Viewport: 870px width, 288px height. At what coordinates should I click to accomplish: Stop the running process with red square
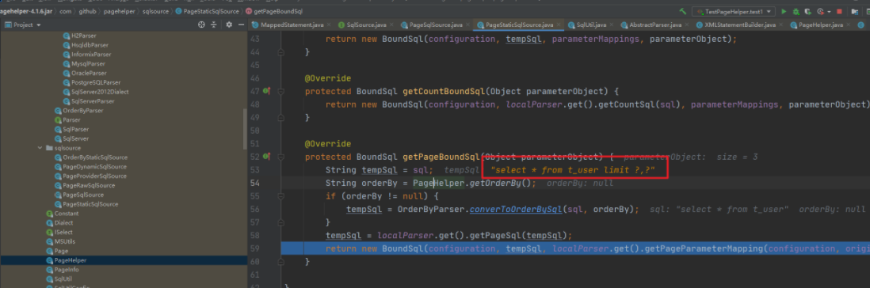839,11
